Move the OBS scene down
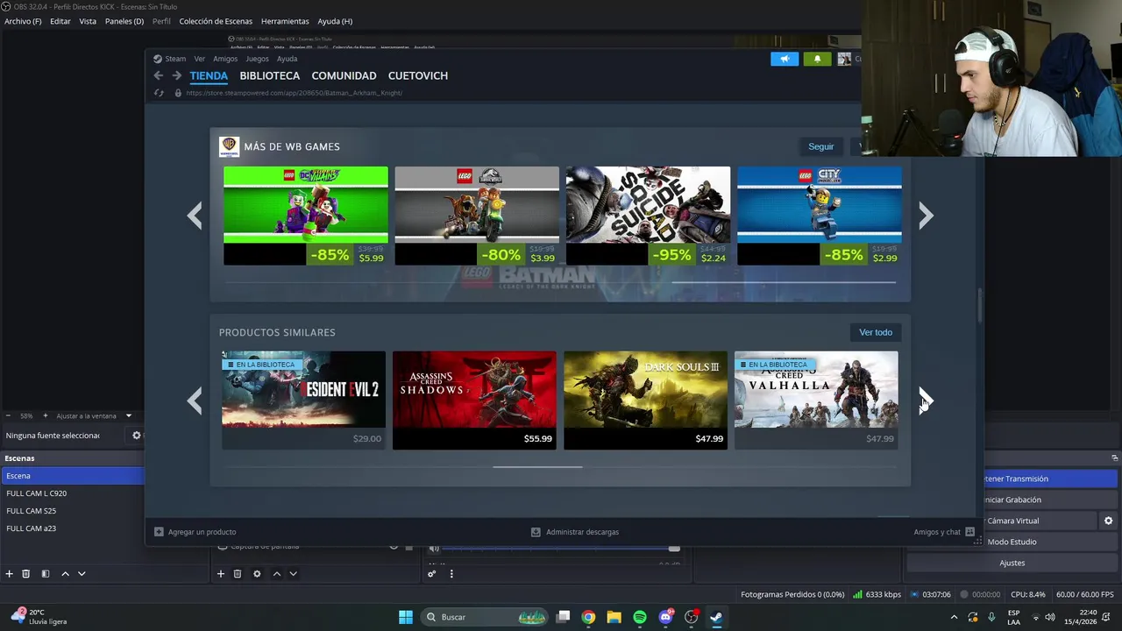 [82, 574]
